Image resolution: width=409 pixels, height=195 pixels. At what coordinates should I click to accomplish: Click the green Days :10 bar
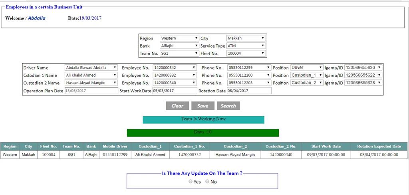pos(203,133)
